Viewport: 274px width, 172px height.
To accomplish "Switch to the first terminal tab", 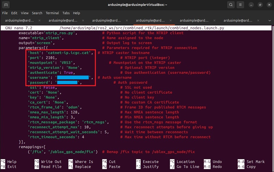I will tap(19, 20).
